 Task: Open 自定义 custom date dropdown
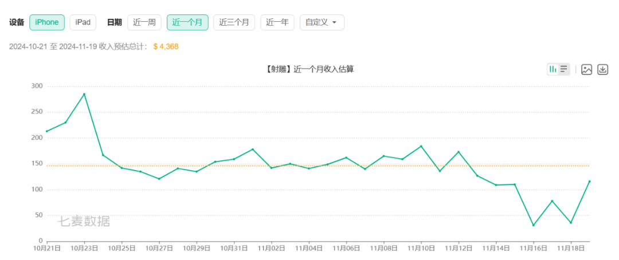(322, 22)
